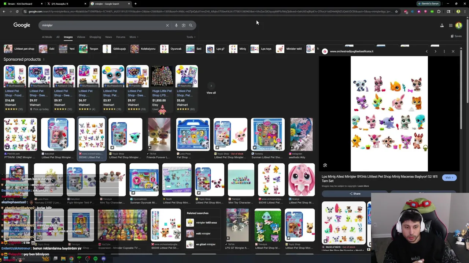Filter by Littlest pet shop chip
The height and width of the screenshot is (263, 469).
tap(19, 49)
